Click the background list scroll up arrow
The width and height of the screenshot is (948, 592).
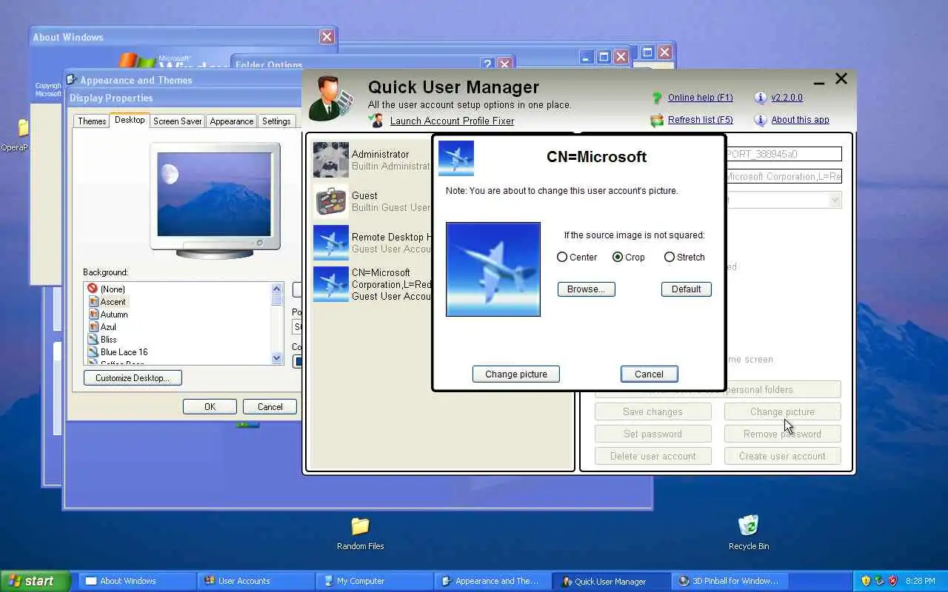click(x=277, y=289)
